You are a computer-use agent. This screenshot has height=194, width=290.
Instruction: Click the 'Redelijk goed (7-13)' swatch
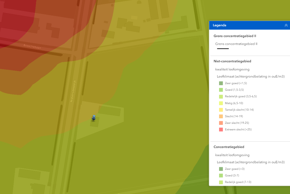click(x=221, y=182)
